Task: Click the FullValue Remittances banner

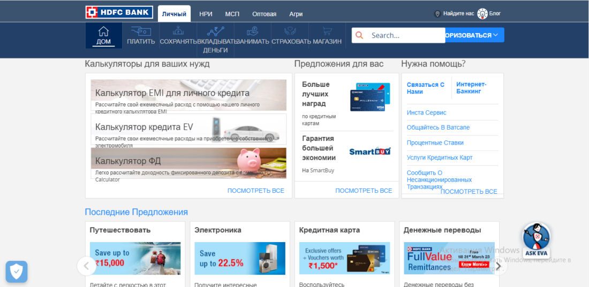Action: point(449,258)
